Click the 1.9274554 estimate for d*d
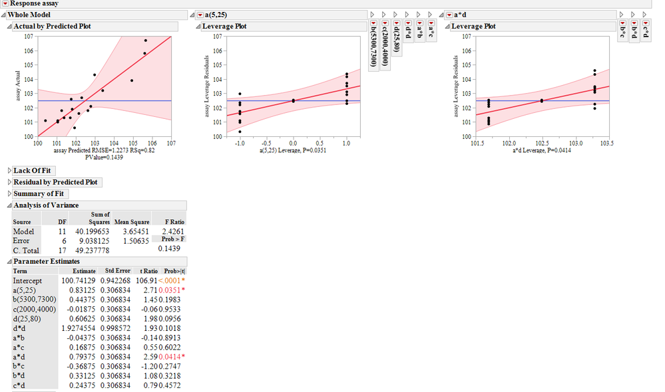 click(x=78, y=328)
